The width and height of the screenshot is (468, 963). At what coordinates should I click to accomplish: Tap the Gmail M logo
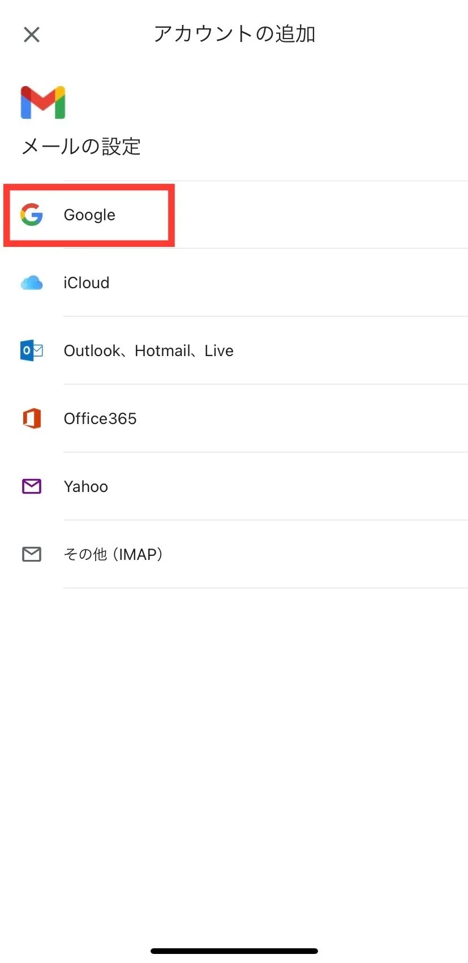[x=43, y=102]
